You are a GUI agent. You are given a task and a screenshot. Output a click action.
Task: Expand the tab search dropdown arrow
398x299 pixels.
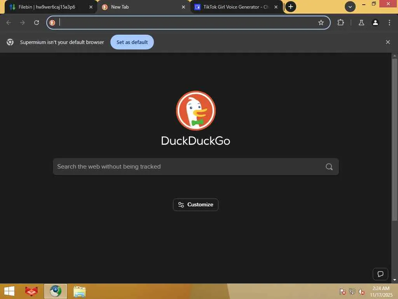[350, 7]
